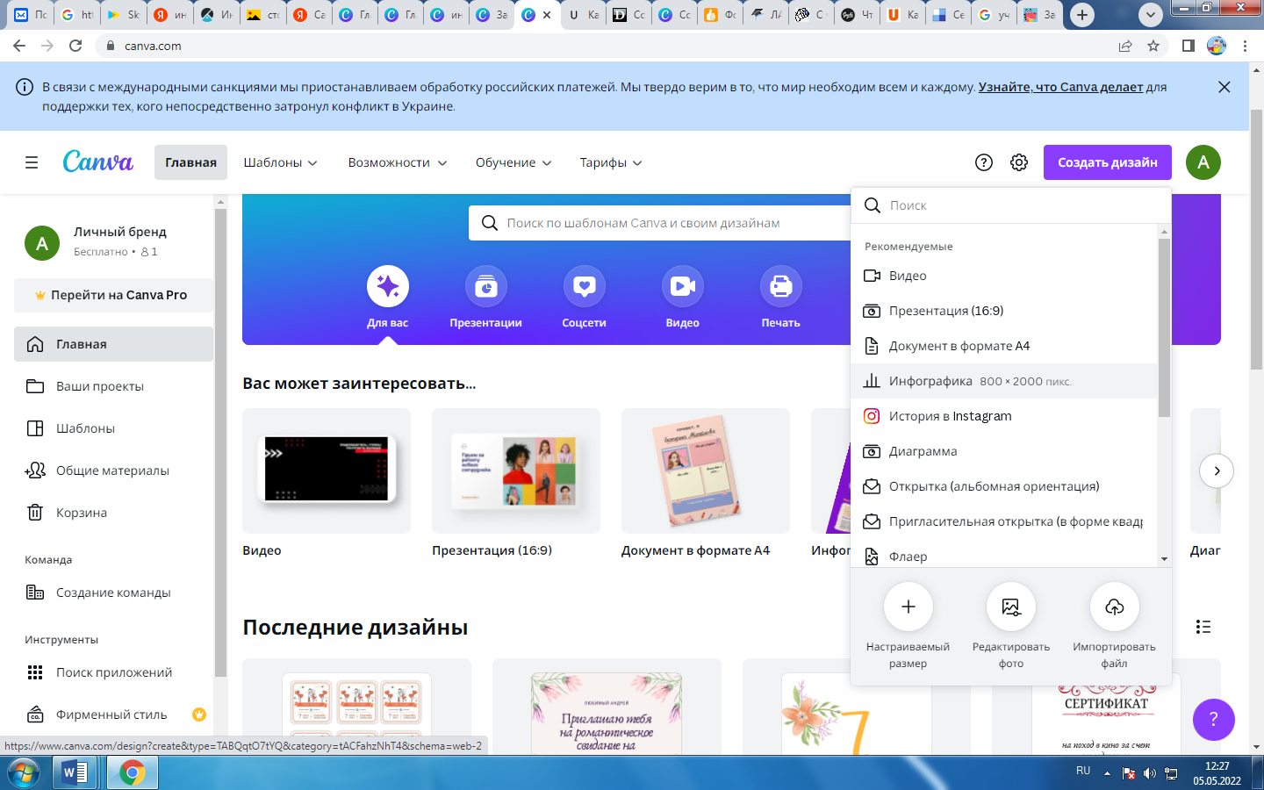
Task: Open 'Корзина' in the sidebar
Action: [x=114, y=513]
